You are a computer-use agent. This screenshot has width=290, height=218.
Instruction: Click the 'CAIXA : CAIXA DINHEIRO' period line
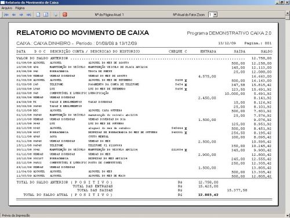coord(77,43)
